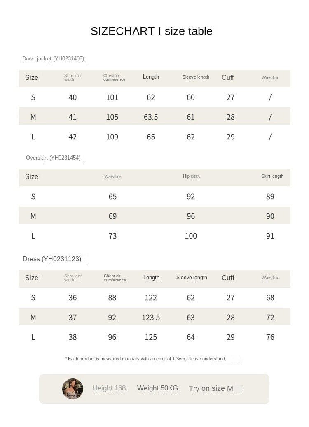Image resolution: width=309 pixels, height=427 pixels.
Task: Click the model's circular avatar photo
Action: 73,389
